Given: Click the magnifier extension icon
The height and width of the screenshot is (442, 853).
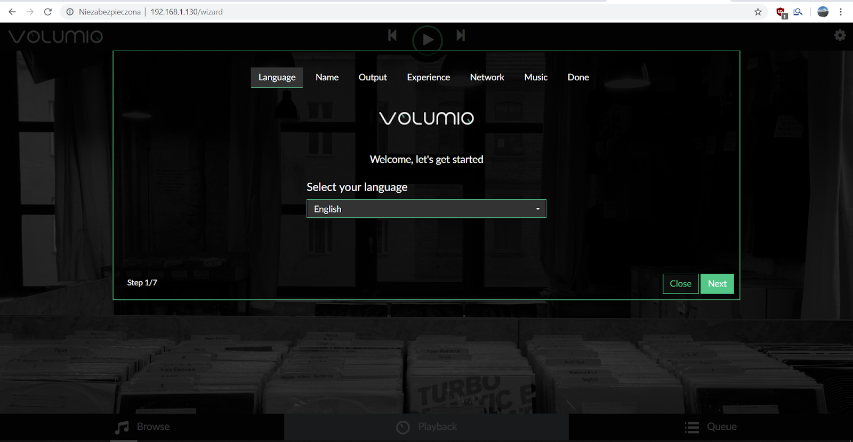Looking at the screenshot, I should [x=798, y=12].
